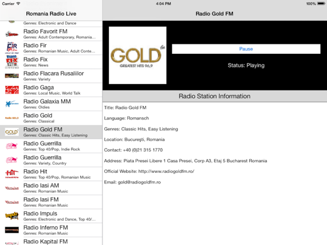Screen dimensions: 327x245
Task: Select the Radio Hit station name
Action: pyautogui.click(x=35, y=172)
